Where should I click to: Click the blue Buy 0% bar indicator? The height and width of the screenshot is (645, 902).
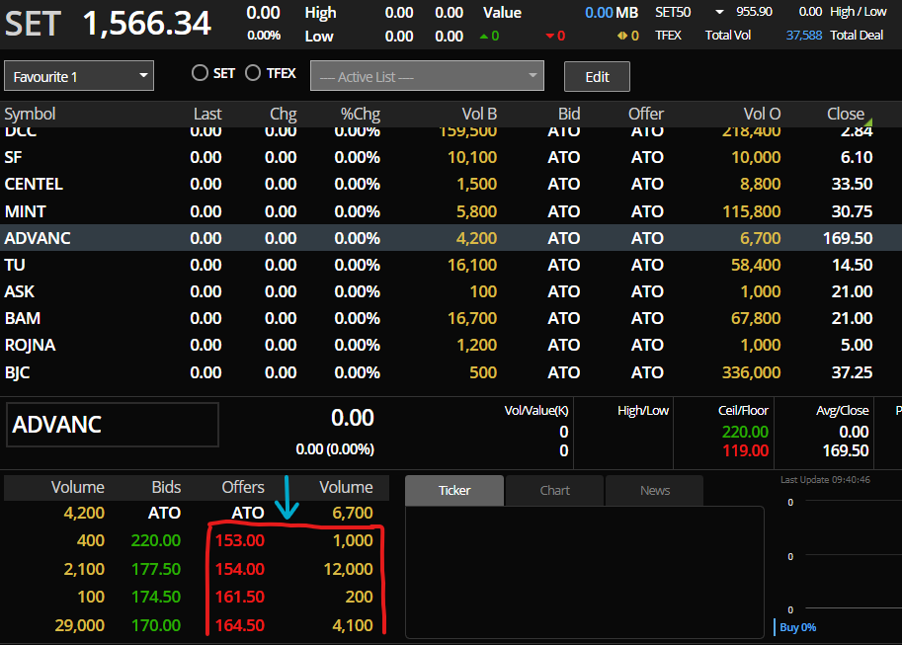click(775, 627)
